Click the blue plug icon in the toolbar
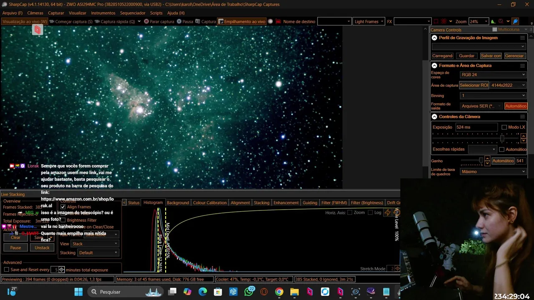This screenshot has height=300, width=534. click(x=515, y=21)
